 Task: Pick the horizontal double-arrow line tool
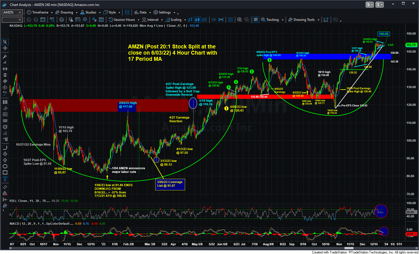(x=5, y=69)
